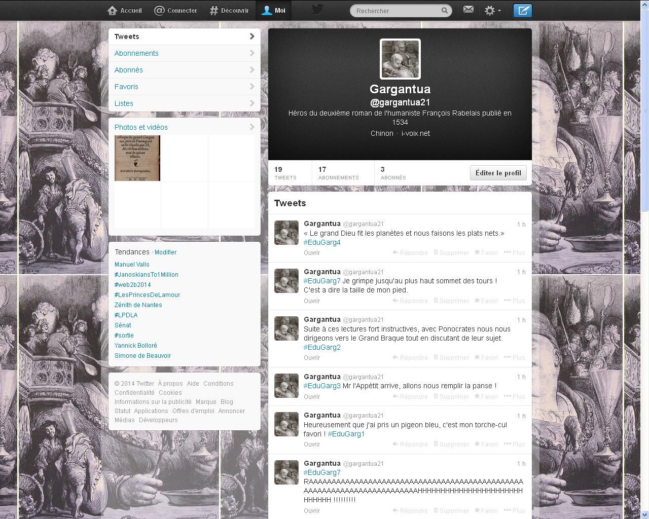Image resolution: width=649 pixels, height=519 pixels.
Task: Open trend #web2b2014
Action: [x=133, y=285]
